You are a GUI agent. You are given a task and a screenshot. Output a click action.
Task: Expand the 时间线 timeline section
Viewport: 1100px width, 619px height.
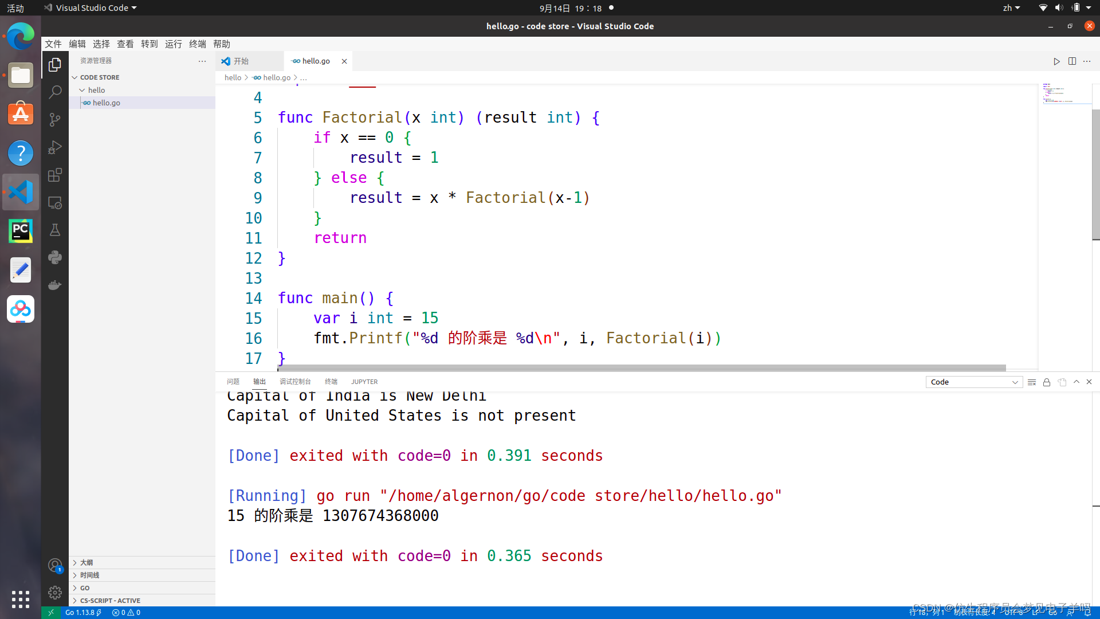pos(142,575)
